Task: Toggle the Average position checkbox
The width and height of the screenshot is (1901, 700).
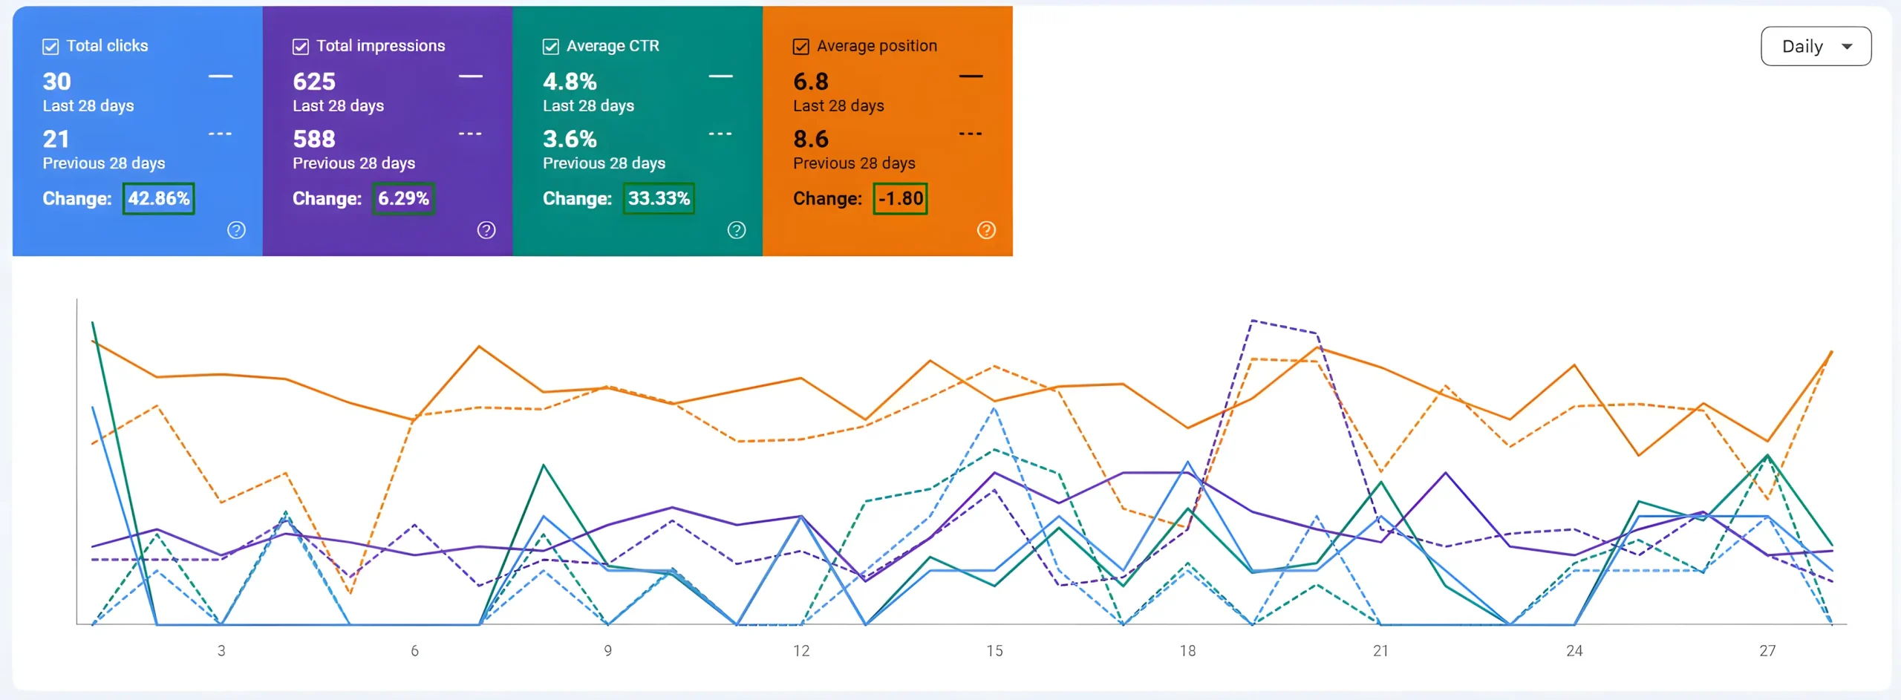Action: [801, 47]
